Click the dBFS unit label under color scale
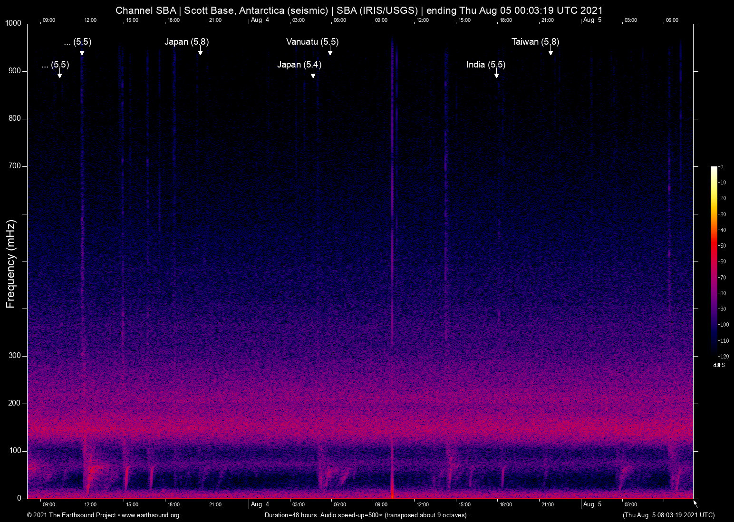The image size is (734, 522). point(719,365)
